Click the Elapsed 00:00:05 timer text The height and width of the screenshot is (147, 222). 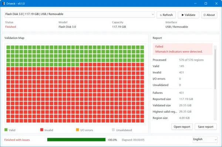pos(133,140)
